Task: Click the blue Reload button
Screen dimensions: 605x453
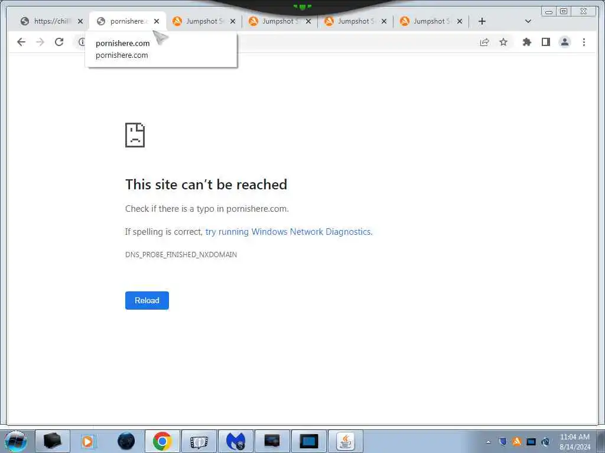Action: (147, 300)
